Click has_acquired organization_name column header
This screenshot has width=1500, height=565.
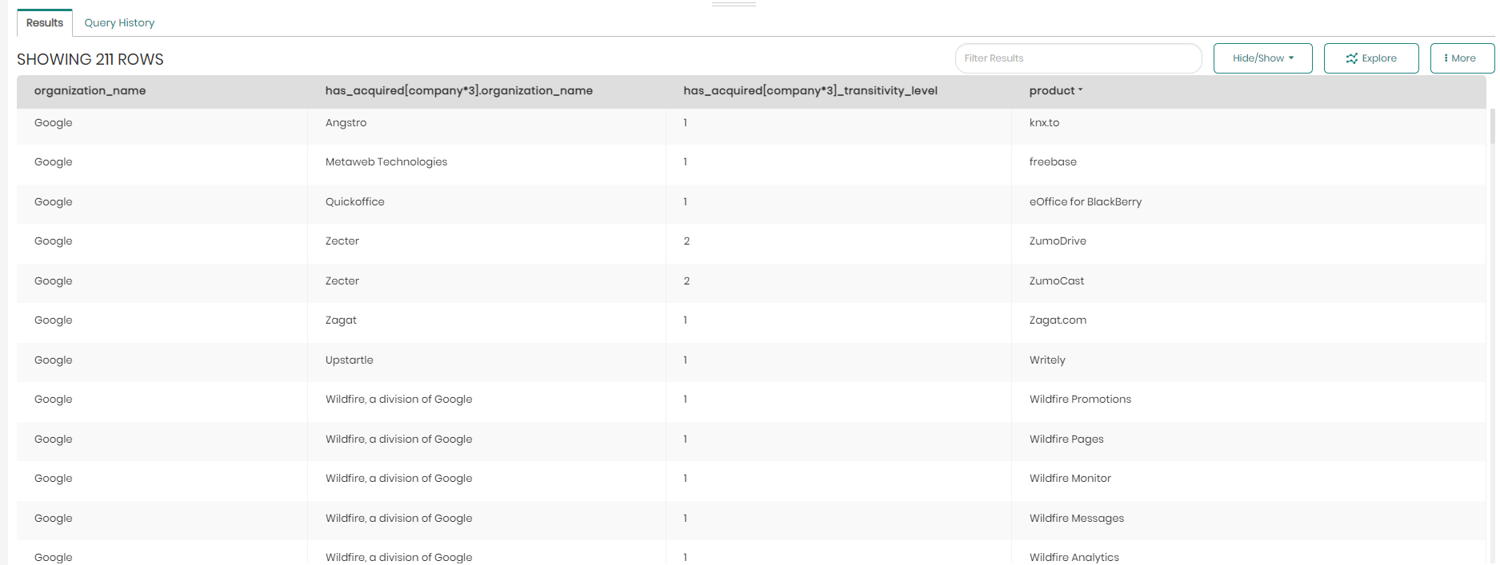coord(458,90)
